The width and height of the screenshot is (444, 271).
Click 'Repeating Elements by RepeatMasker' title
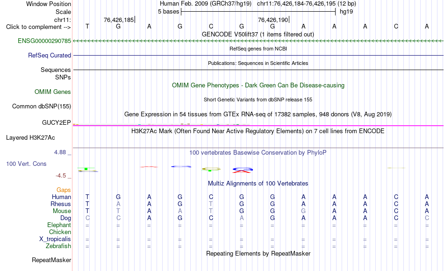(x=258, y=253)
